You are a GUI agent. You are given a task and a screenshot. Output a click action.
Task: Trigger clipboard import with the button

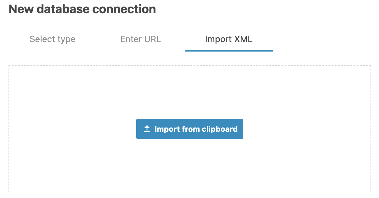pyautogui.click(x=189, y=129)
